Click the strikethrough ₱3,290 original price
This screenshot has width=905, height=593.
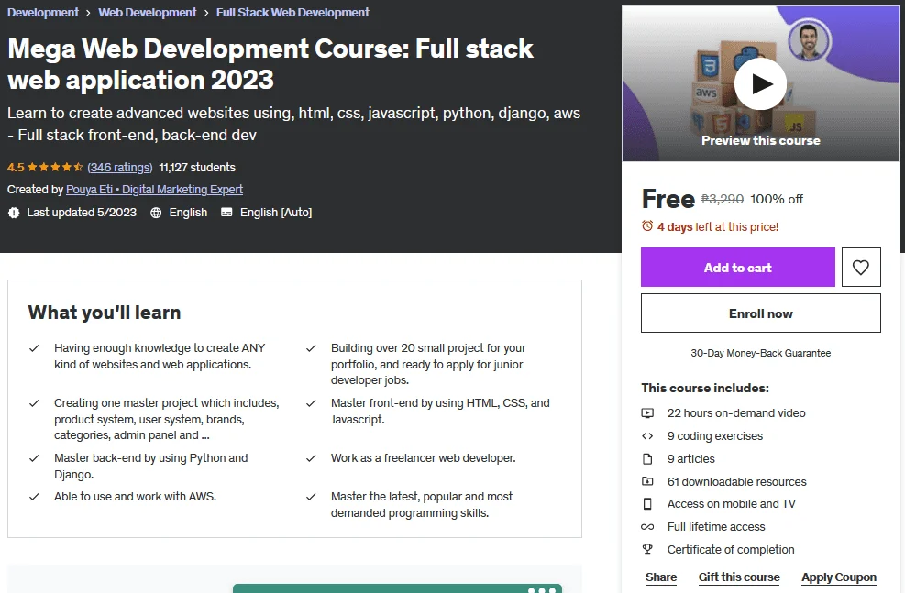(723, 199)
